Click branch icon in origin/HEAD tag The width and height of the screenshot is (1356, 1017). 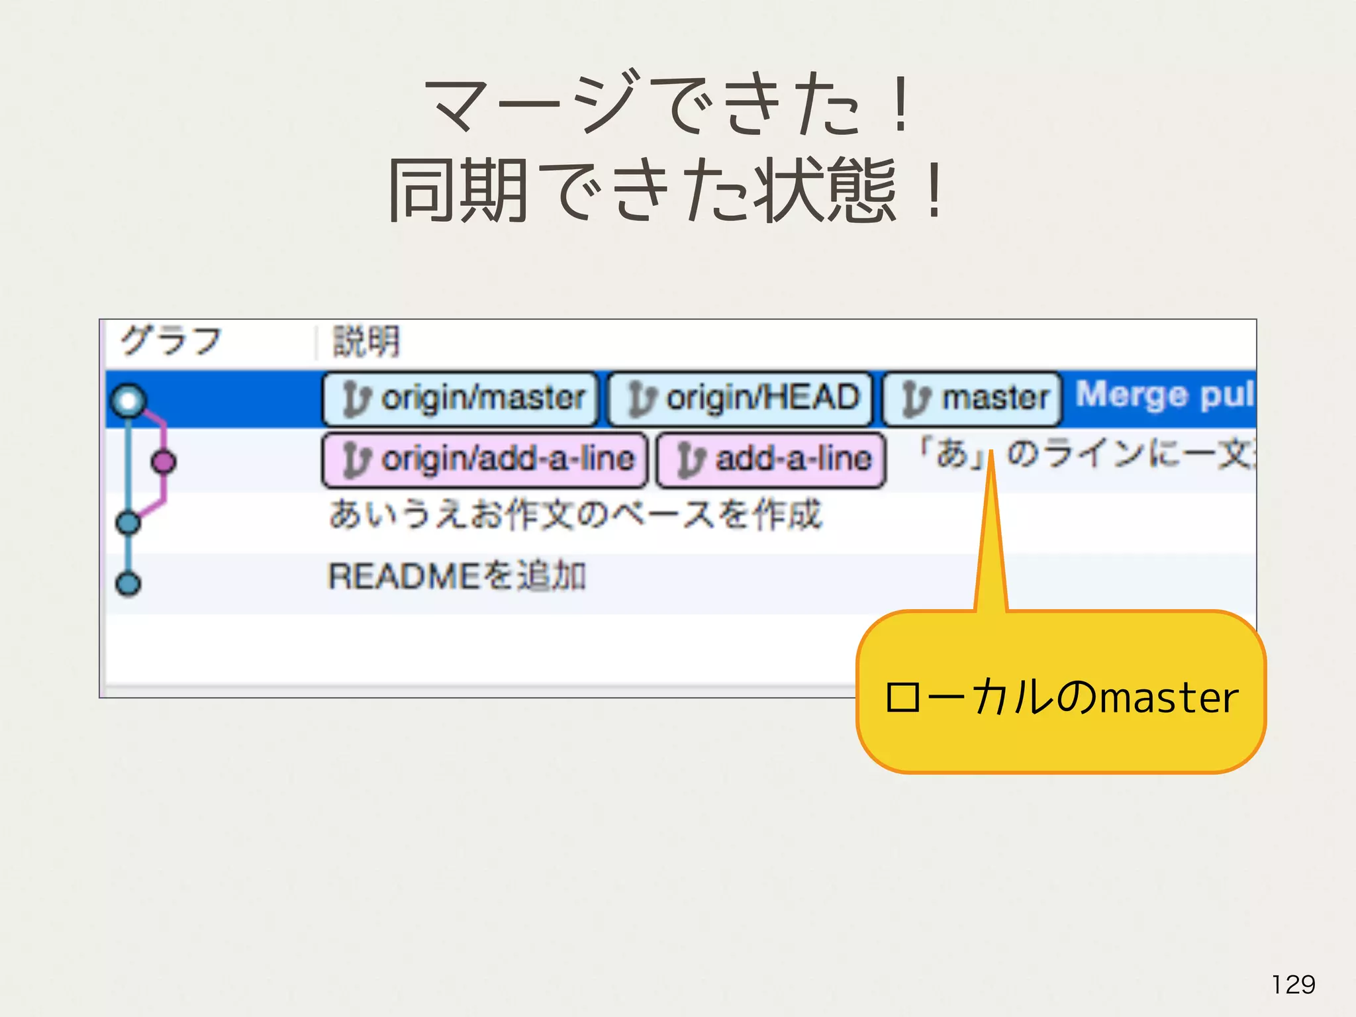[x=641, y=399]
